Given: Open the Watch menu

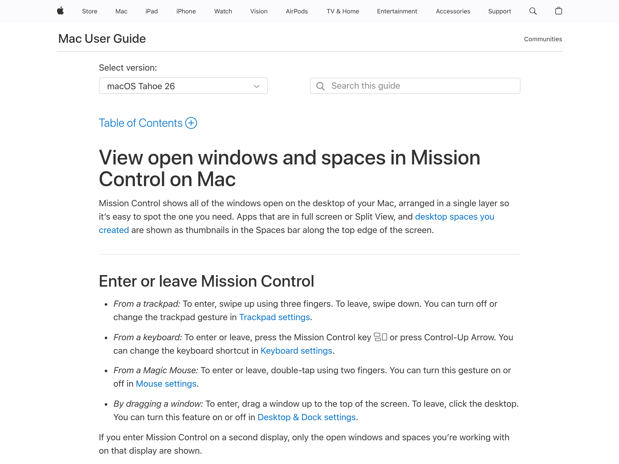Looking at the screenshot, I should click(x=223, y=11).
